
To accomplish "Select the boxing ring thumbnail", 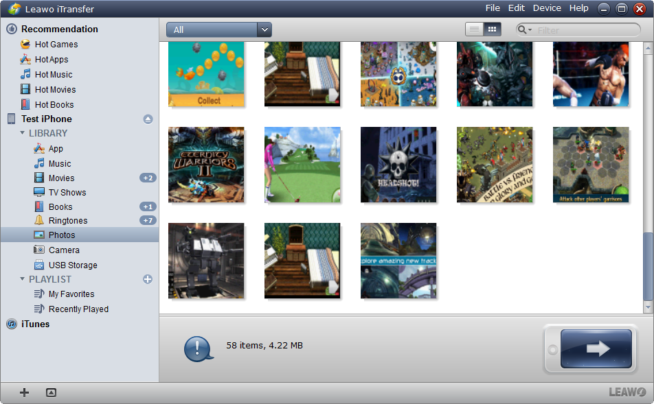I will tap(591, 74).
